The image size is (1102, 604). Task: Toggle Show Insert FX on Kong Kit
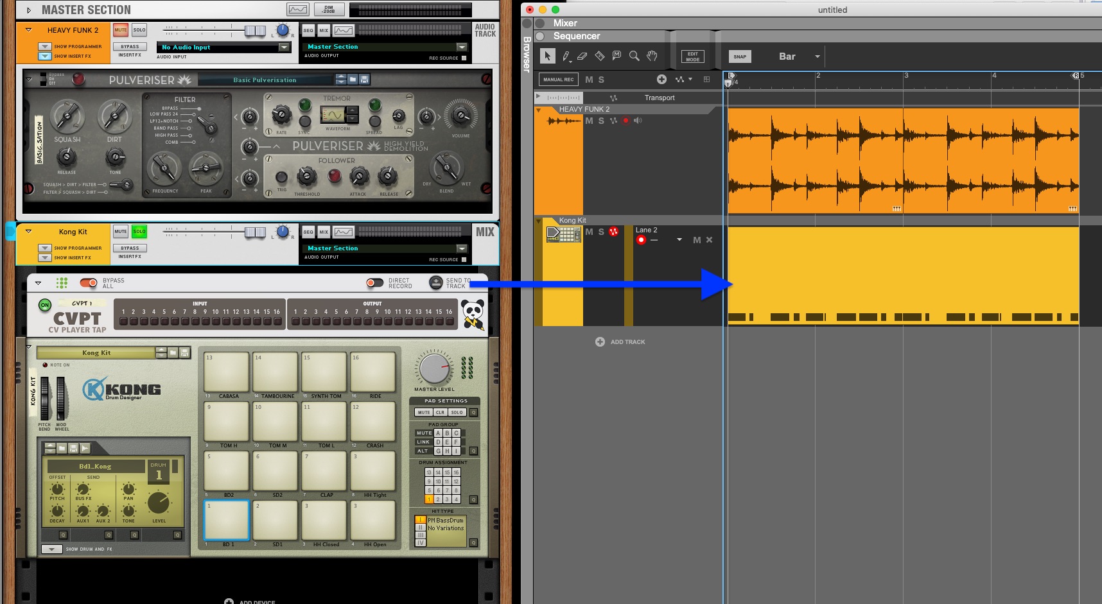(44, 257)
